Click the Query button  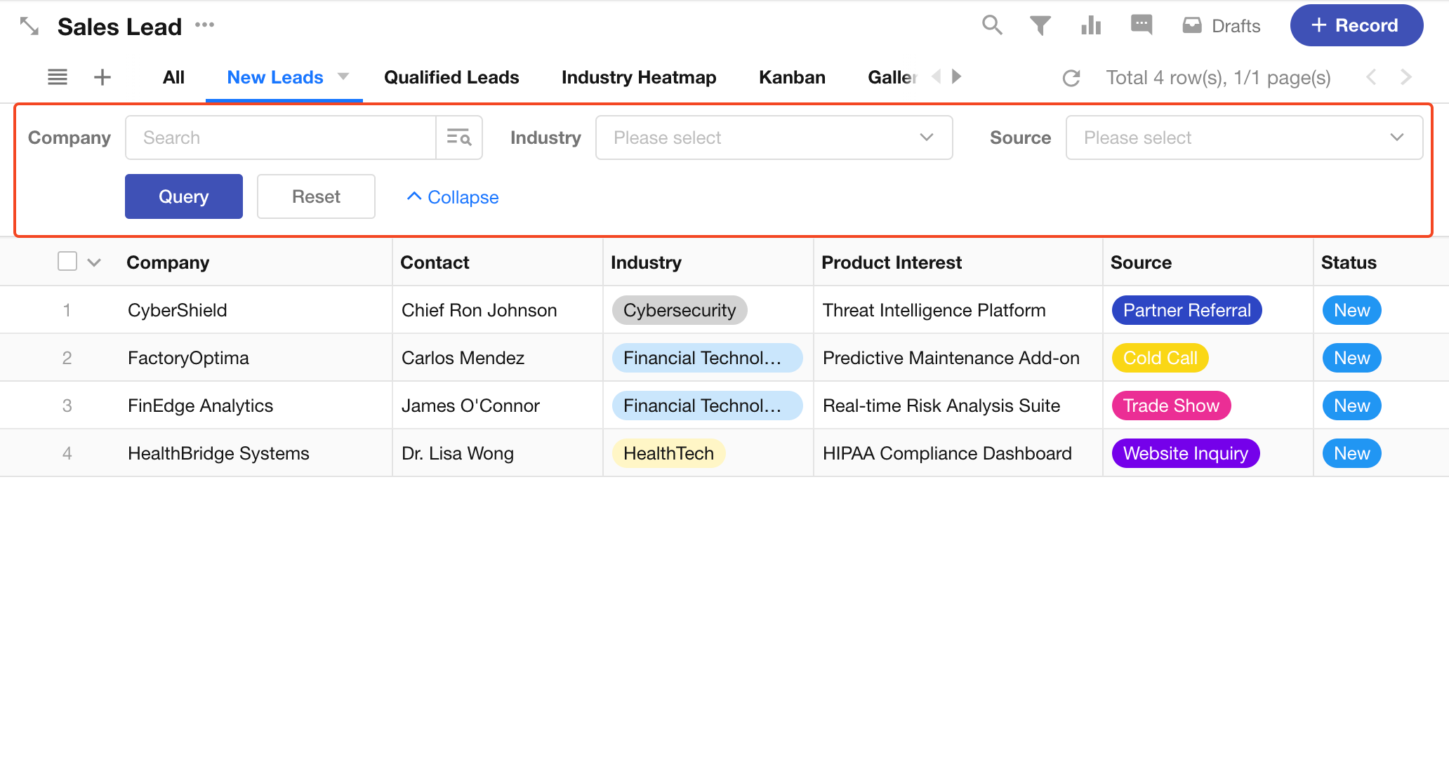pos(184,196)
